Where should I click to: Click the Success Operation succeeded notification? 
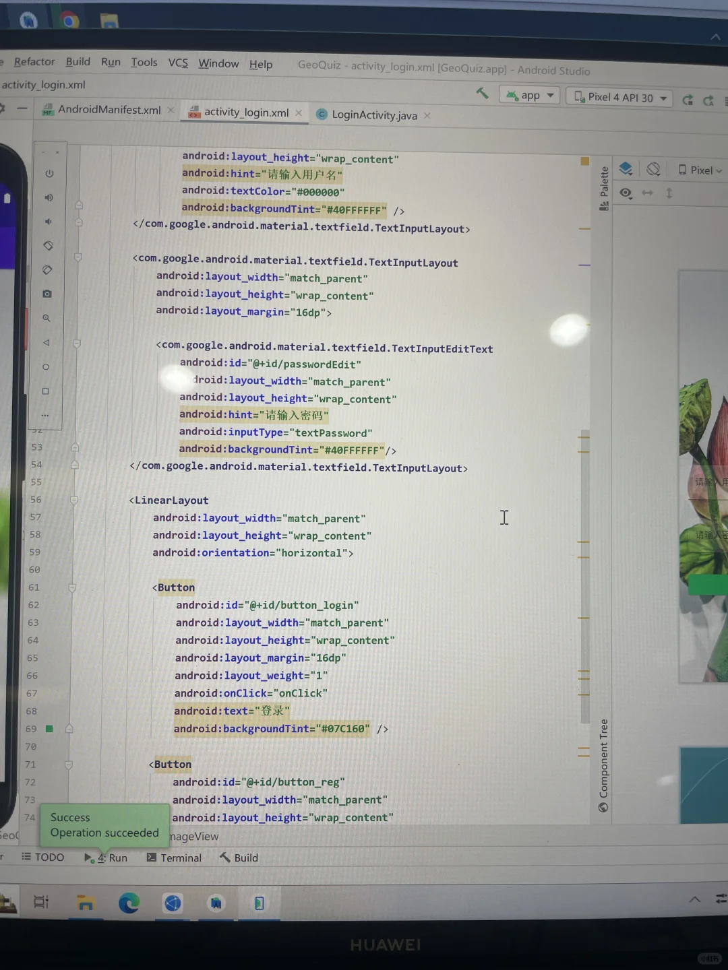tap(104, 825)
